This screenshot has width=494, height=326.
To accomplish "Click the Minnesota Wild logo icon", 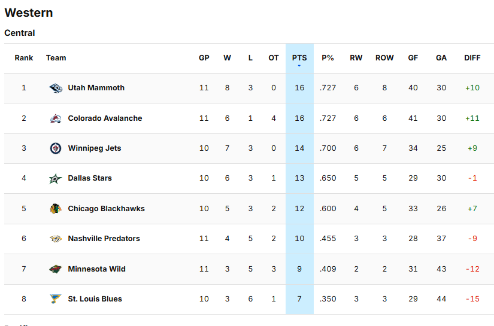I will pyautogui.click(x=56, y=269).
